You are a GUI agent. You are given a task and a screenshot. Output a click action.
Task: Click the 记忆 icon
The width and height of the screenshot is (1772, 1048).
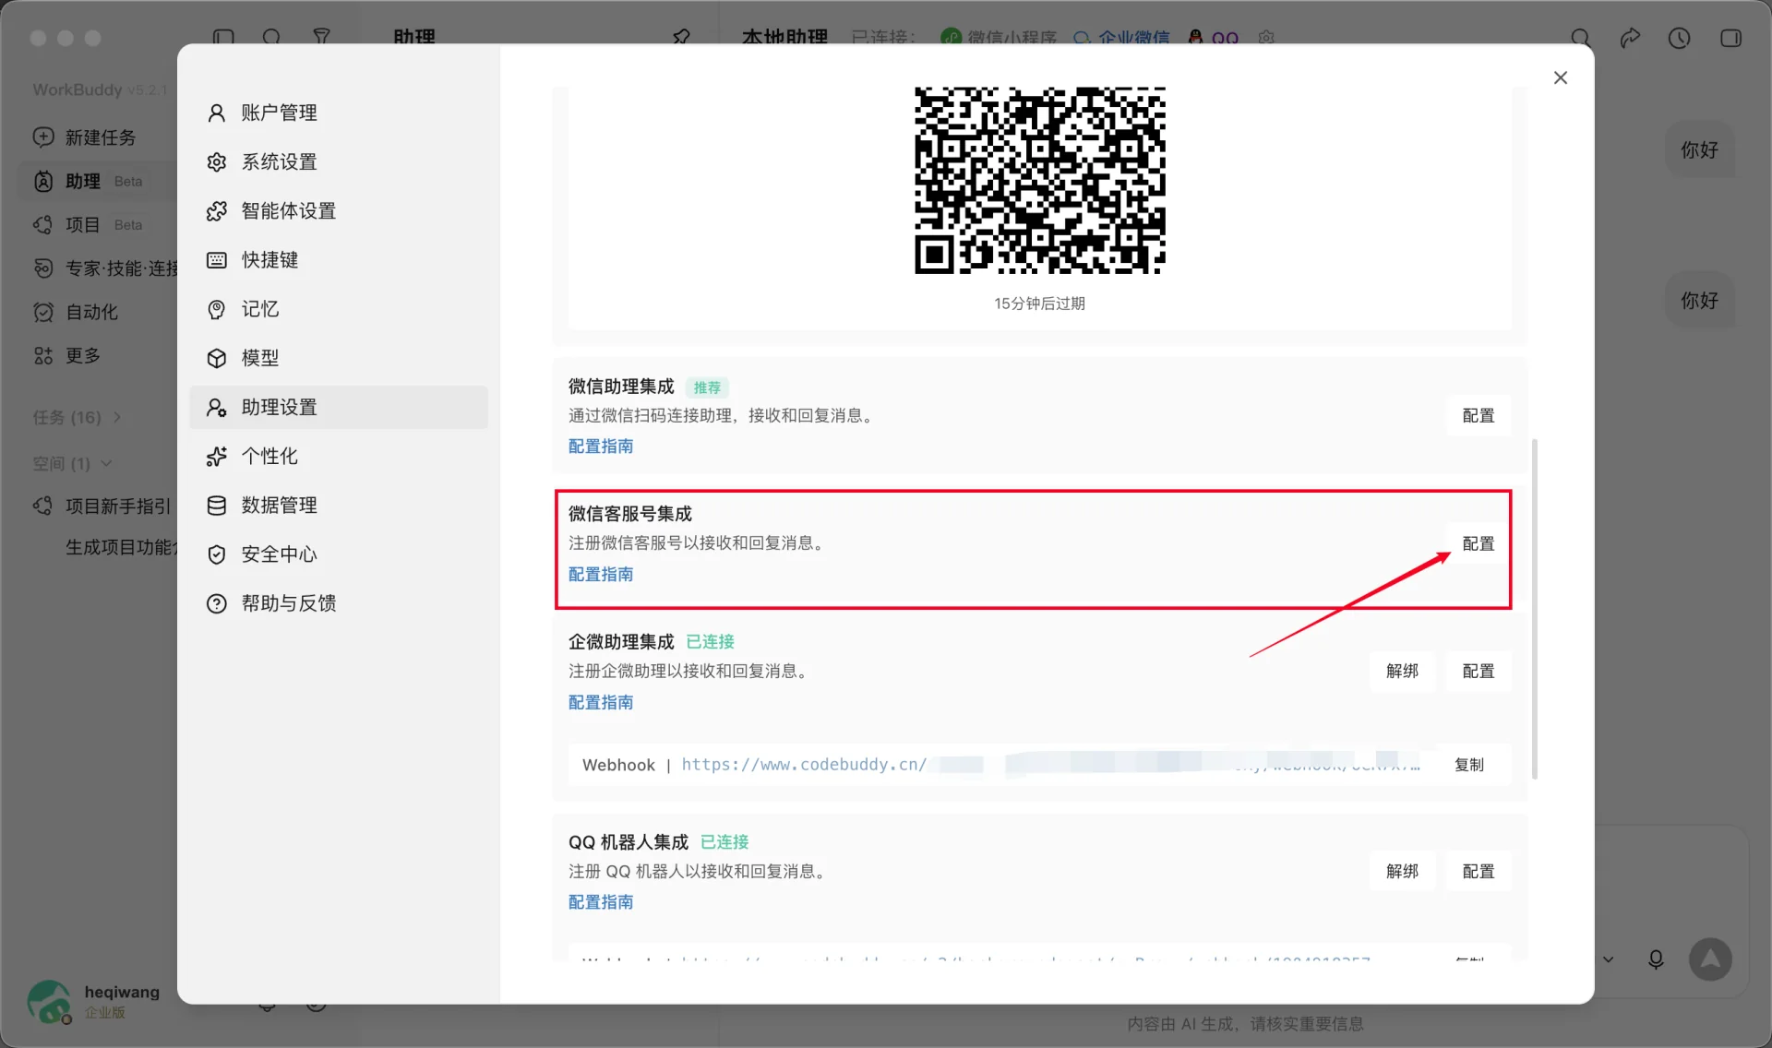click(x=216, y=309)
